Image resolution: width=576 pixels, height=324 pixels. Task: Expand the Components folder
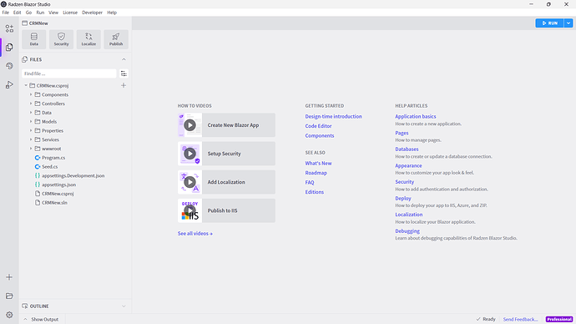pos(31,94)
